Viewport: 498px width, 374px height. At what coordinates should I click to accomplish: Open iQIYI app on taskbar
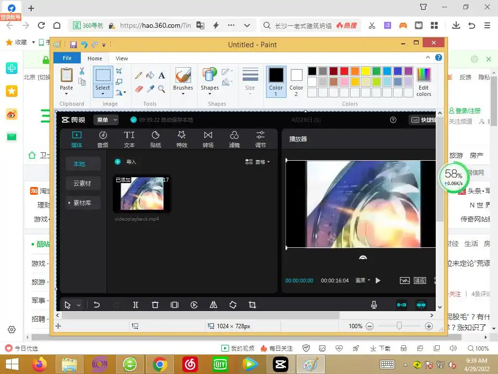pos(220,364)
